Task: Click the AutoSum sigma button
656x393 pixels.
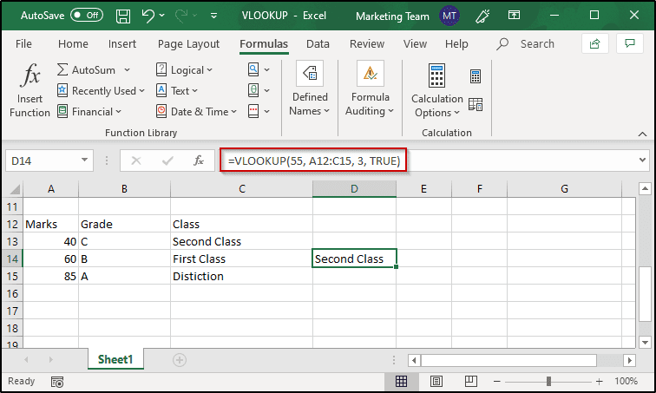Action: pyautogui.click(x=86, y=69)
